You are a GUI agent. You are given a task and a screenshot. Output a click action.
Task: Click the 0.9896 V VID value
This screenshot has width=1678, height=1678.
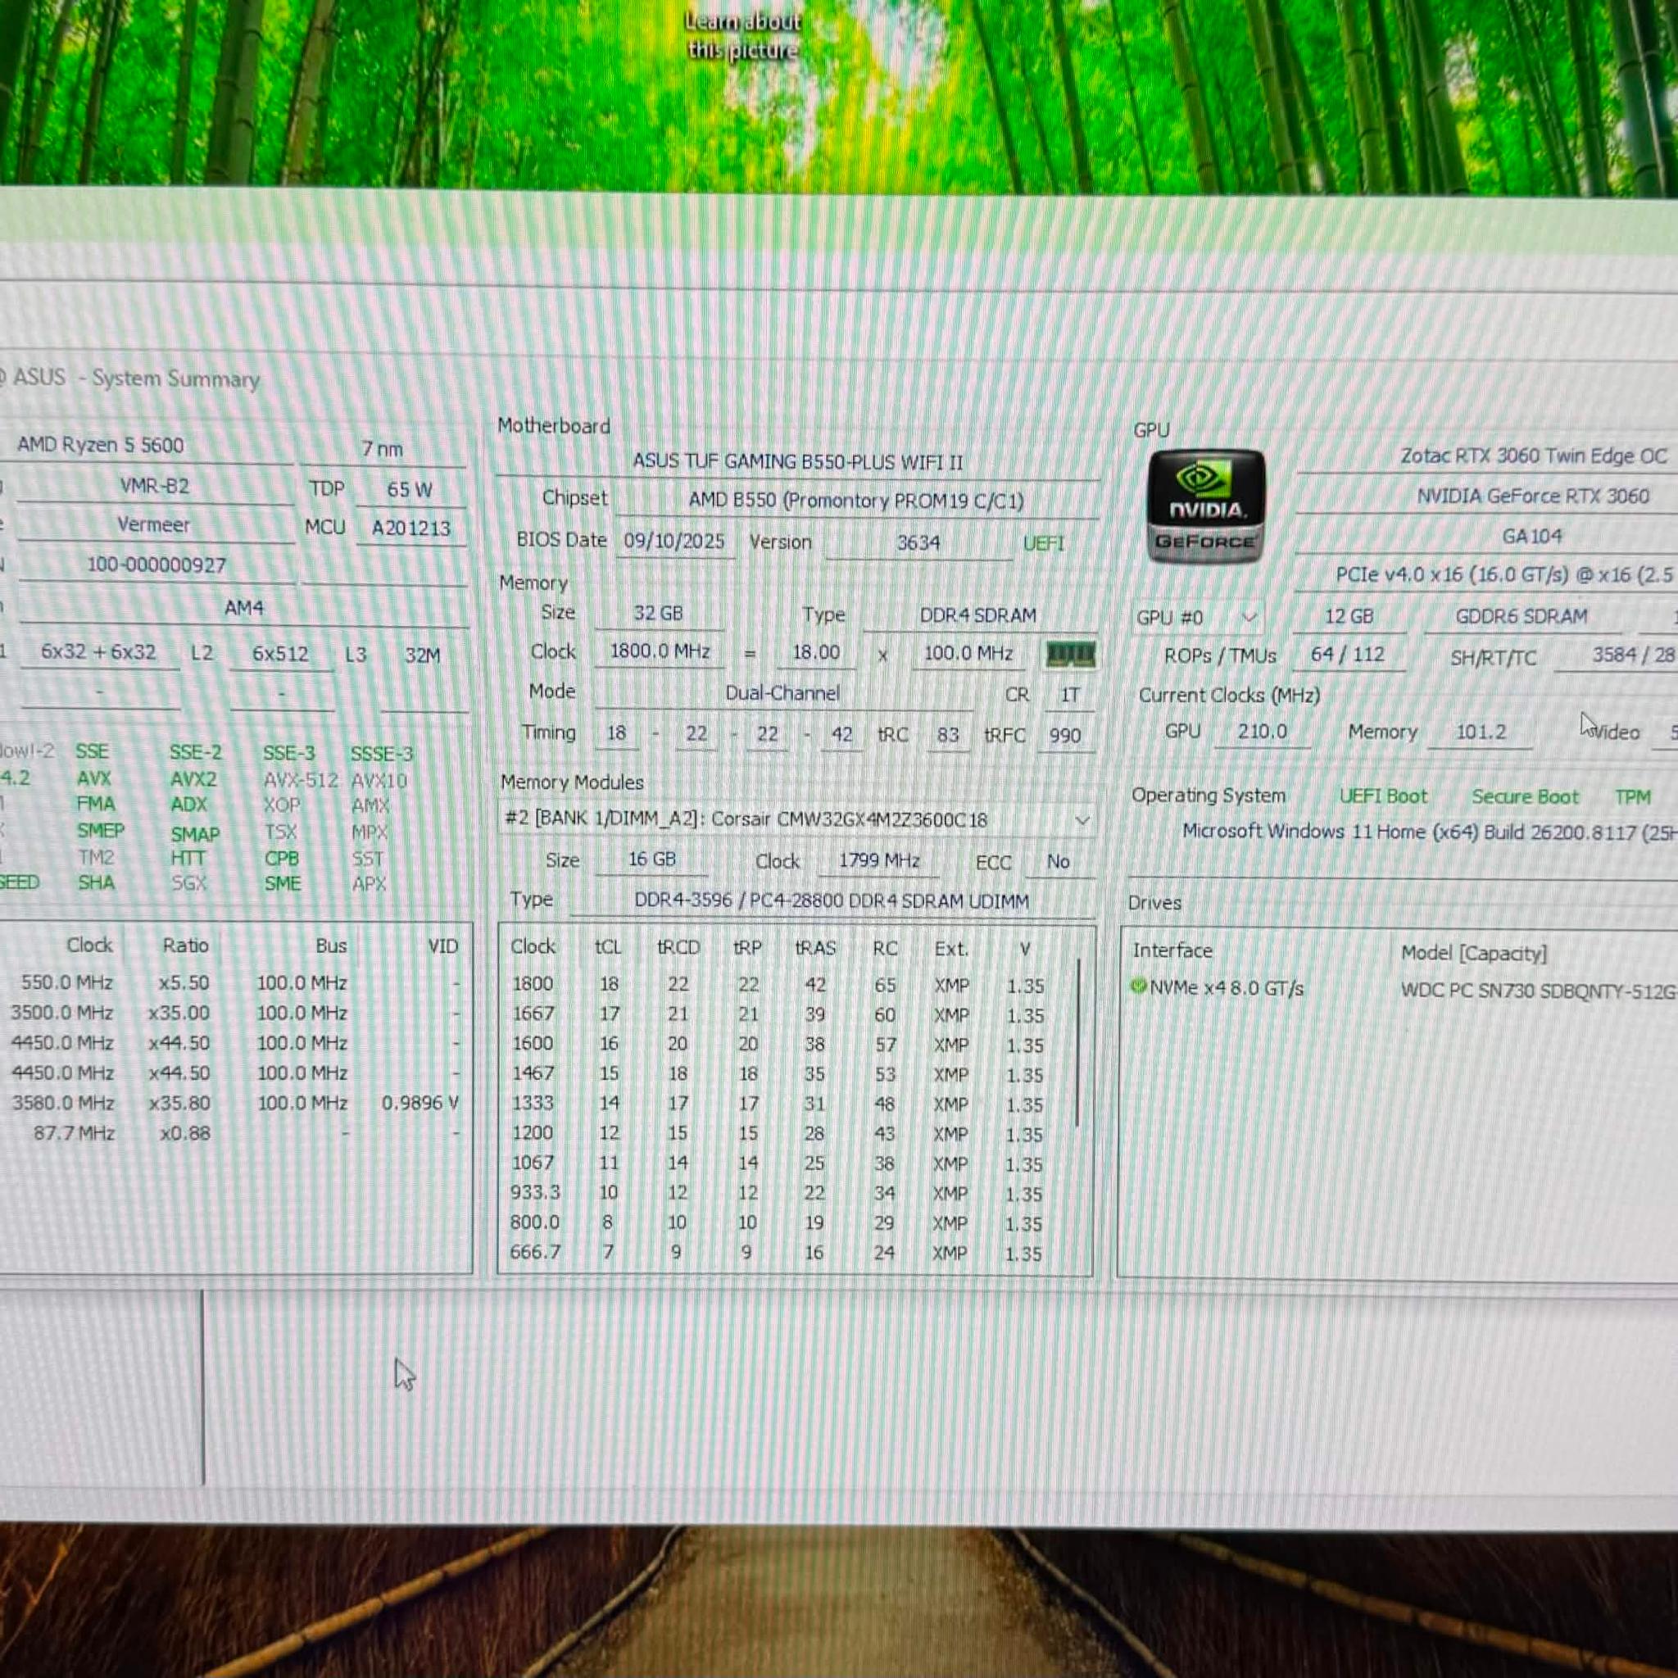point(419,1103)
